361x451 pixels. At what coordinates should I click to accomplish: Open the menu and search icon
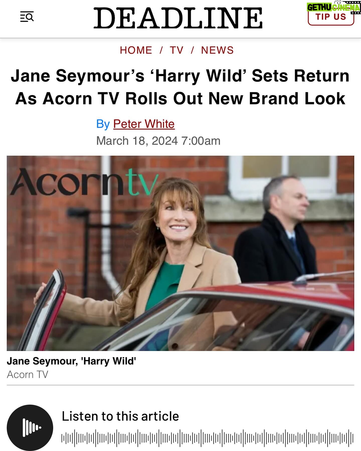tap(27, 17)
